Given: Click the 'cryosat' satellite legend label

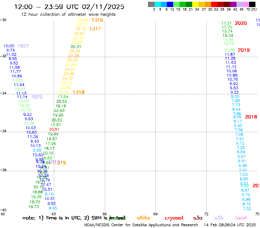Looking at the screenshot, I should [x=174, y=218].
